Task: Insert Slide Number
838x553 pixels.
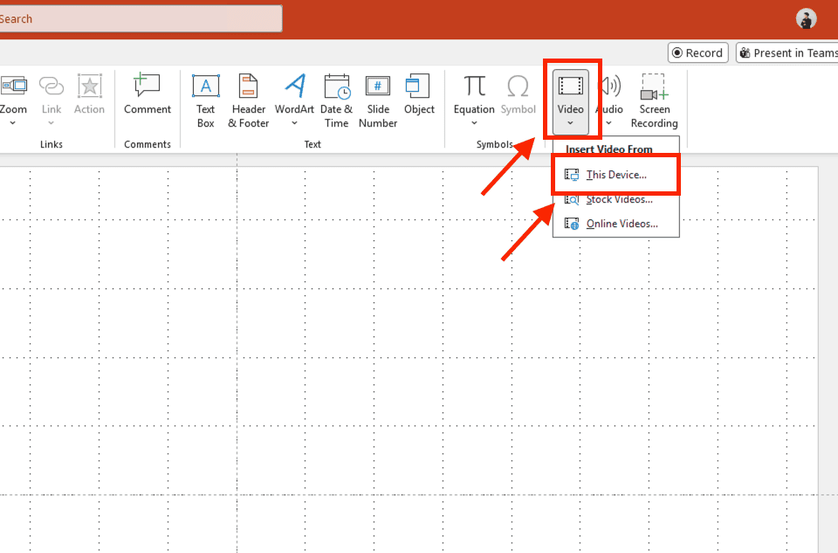Action: (x=378, y=101)
